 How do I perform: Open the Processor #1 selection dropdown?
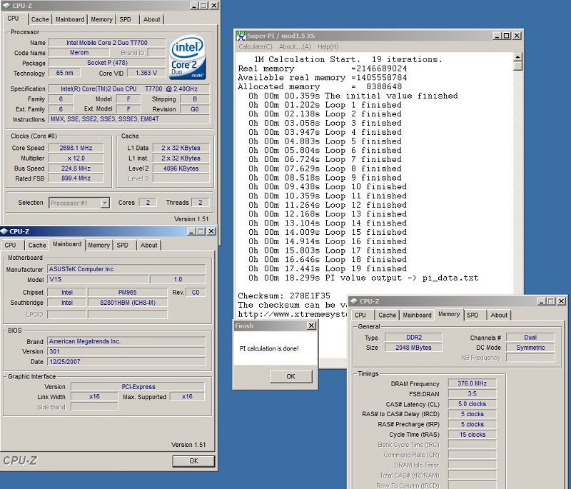point(105,203)
